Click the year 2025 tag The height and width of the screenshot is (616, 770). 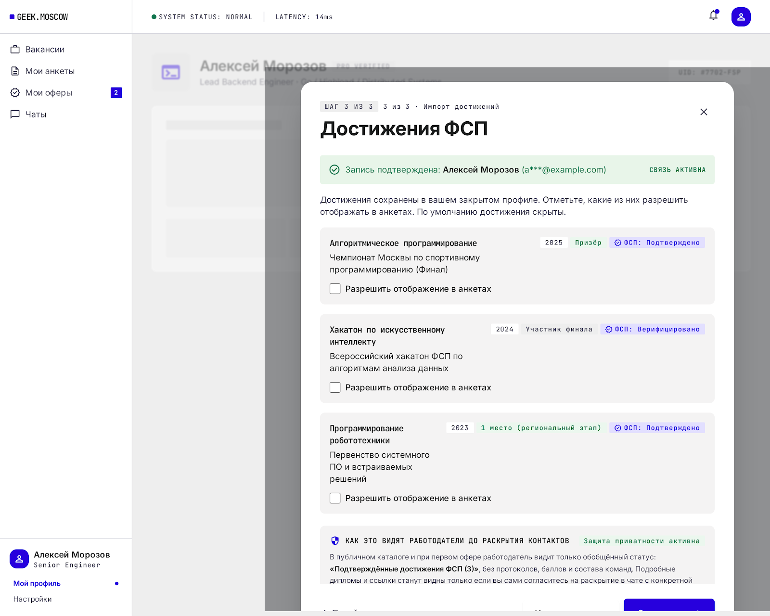click(554, 243)
